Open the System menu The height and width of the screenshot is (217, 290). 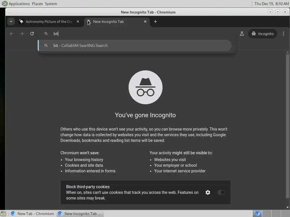click(x=51, y=4)
